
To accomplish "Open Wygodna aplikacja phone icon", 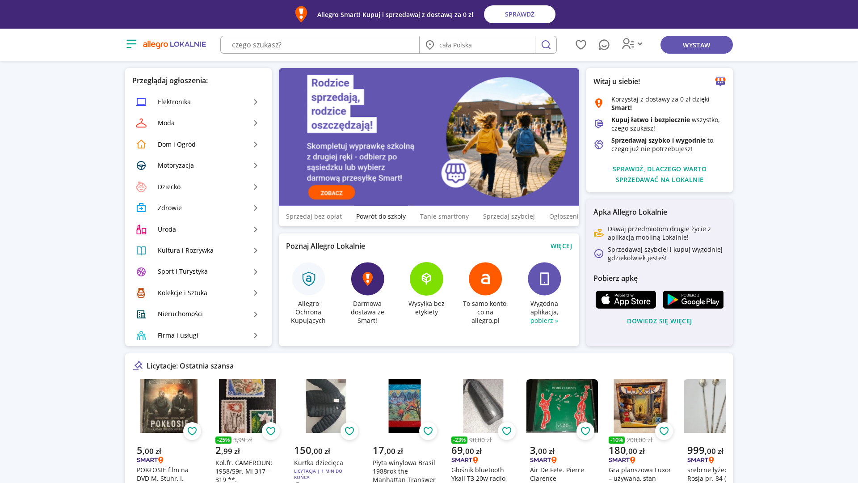I will [544, 279].
